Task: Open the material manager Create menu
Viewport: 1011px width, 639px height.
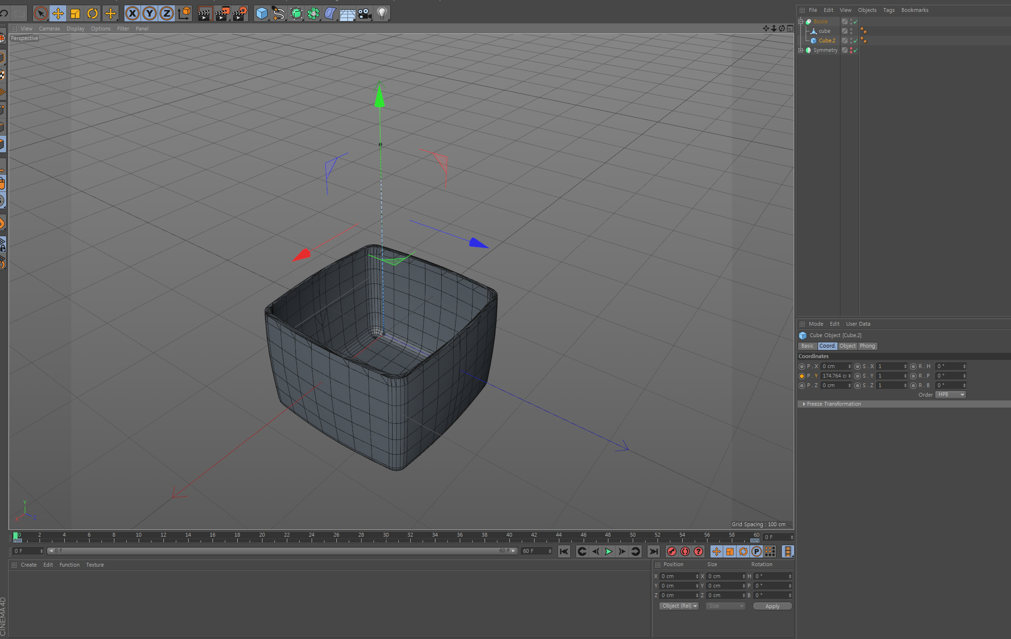Action: (29, 565)
